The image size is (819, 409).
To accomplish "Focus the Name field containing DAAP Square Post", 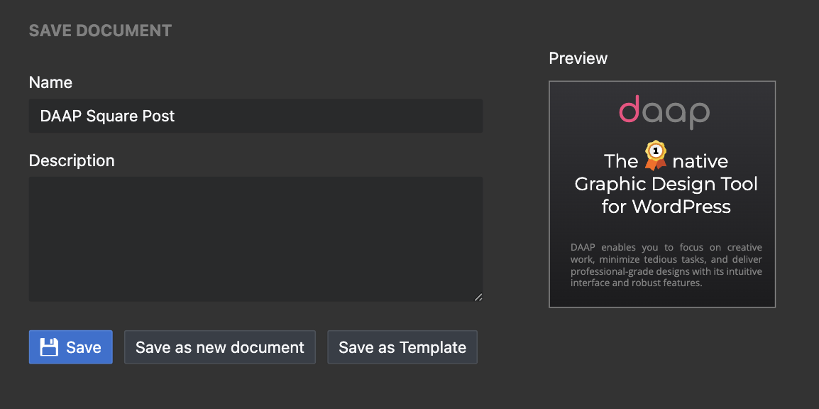I will point(255,116).
